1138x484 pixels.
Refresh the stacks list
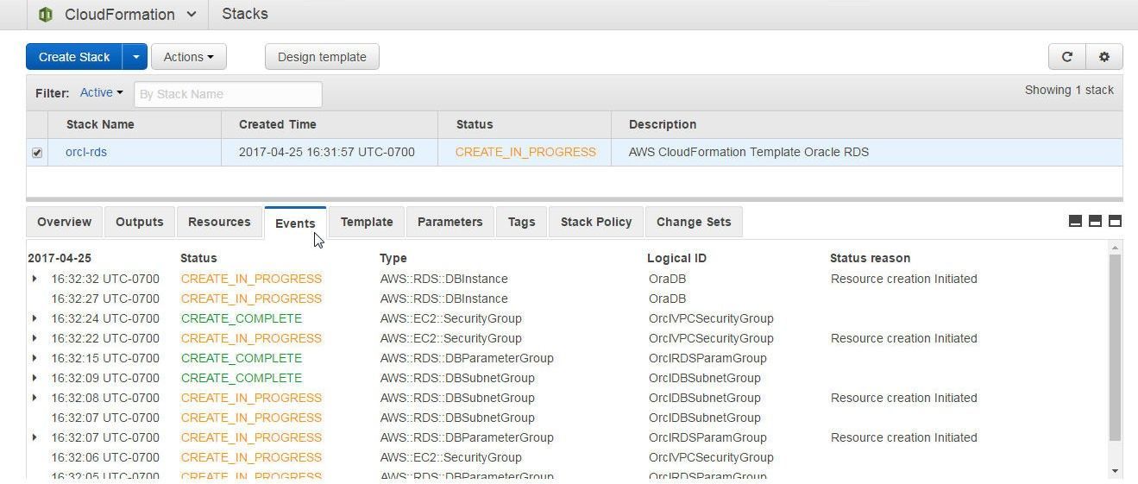click(x=1066, y=57)
